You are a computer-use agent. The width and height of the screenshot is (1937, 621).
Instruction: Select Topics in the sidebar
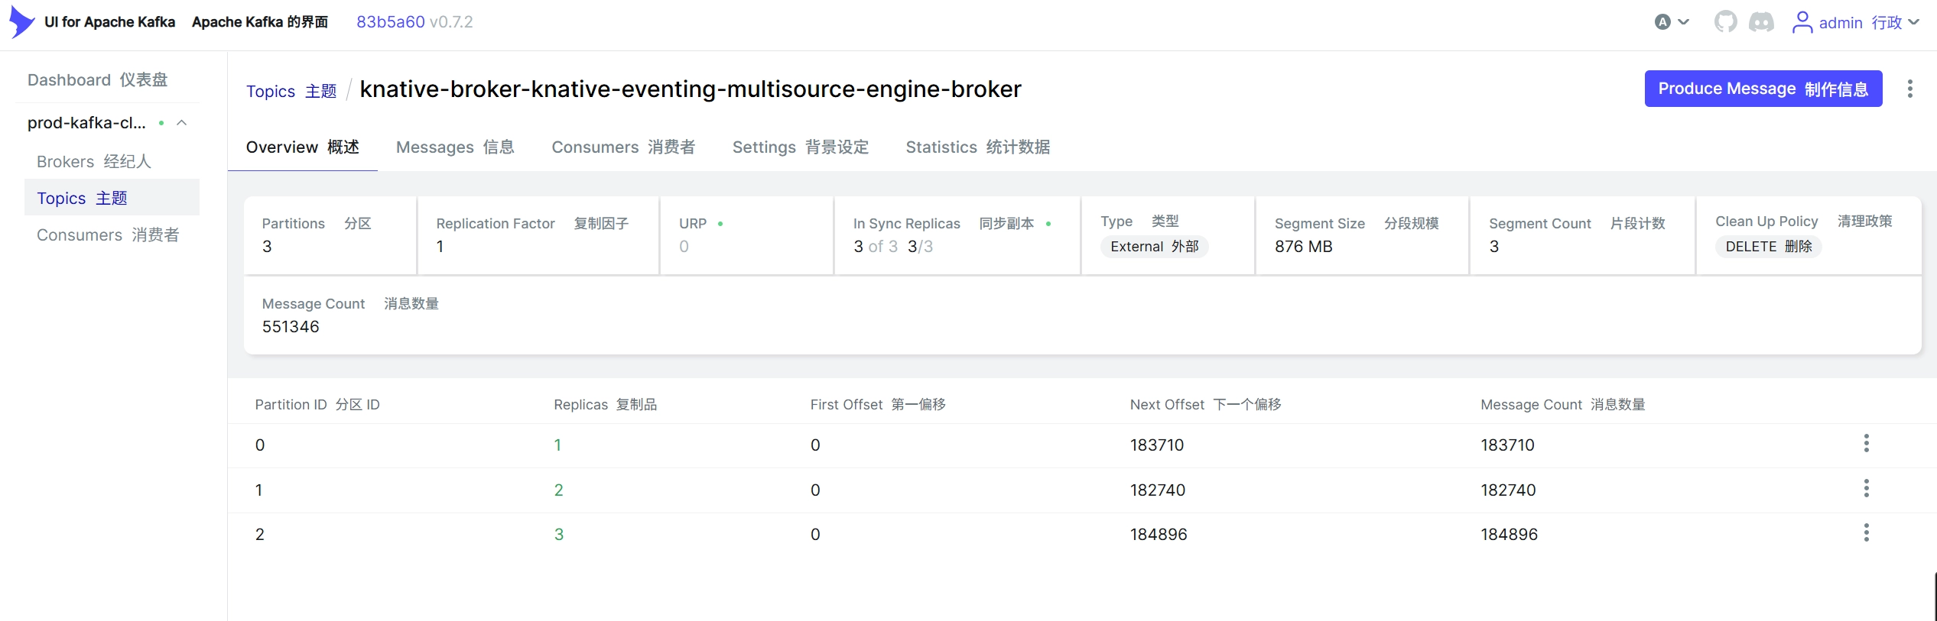click(x=112, y=198)
